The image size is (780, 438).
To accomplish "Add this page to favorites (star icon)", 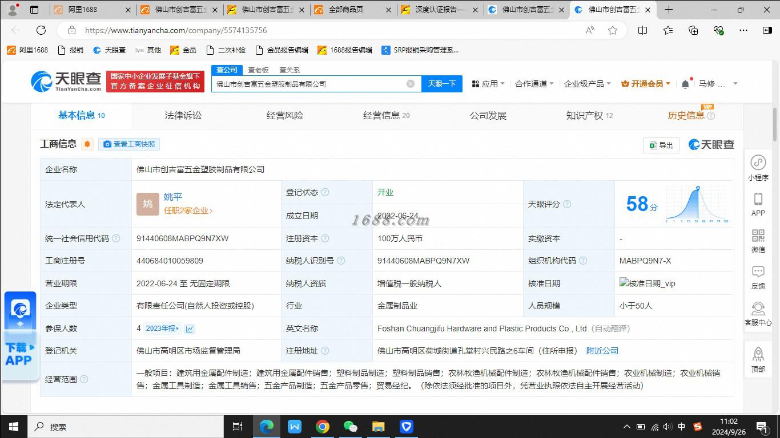I will coord(613,30).
